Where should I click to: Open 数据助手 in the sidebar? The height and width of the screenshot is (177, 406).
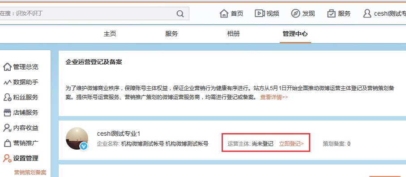pos(26,82)
